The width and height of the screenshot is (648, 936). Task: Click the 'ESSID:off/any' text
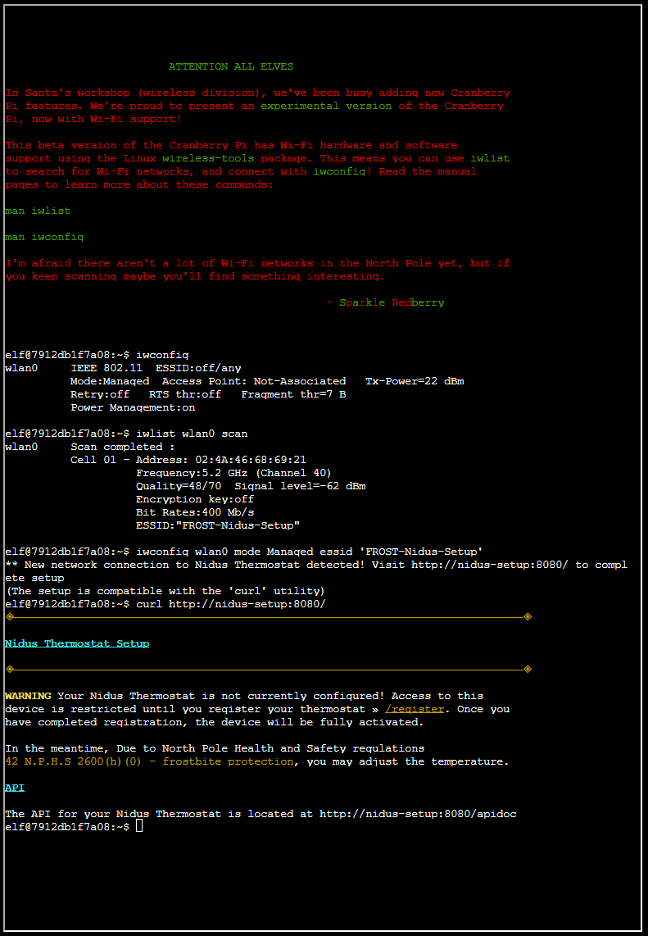coord(198,368)
